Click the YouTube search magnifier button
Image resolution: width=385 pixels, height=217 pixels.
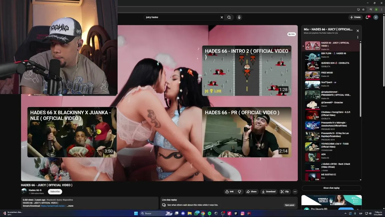229,17
